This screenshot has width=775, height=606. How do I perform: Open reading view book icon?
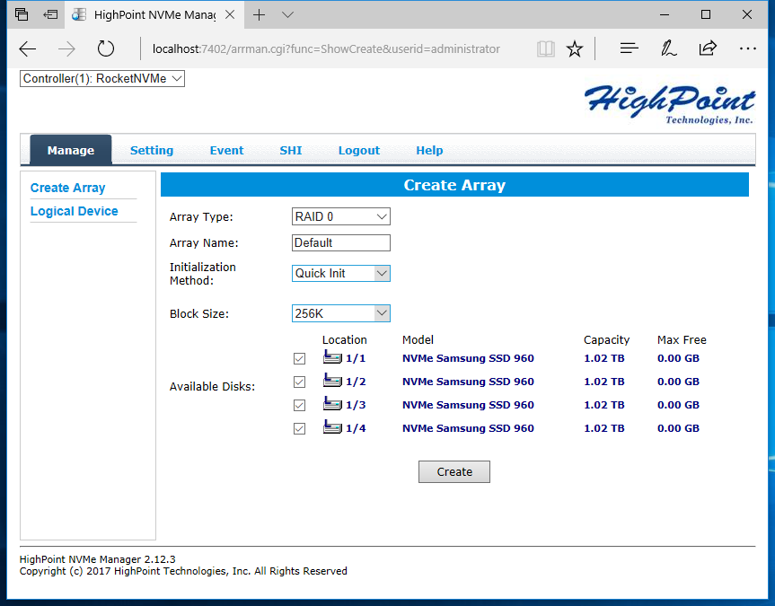546,48
